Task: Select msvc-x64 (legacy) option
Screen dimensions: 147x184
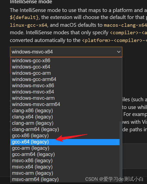Action: click(65, 167)
